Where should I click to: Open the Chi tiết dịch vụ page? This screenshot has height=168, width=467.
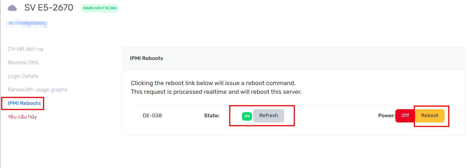click(25, 49)
